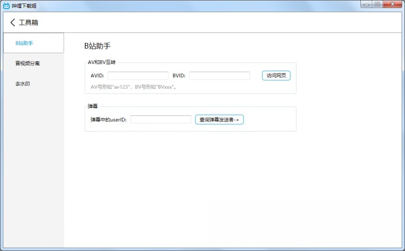Focus the AVID input field
Image resolution: width=405 pixels, height=251 pixels.
click(x=138, y=75)
